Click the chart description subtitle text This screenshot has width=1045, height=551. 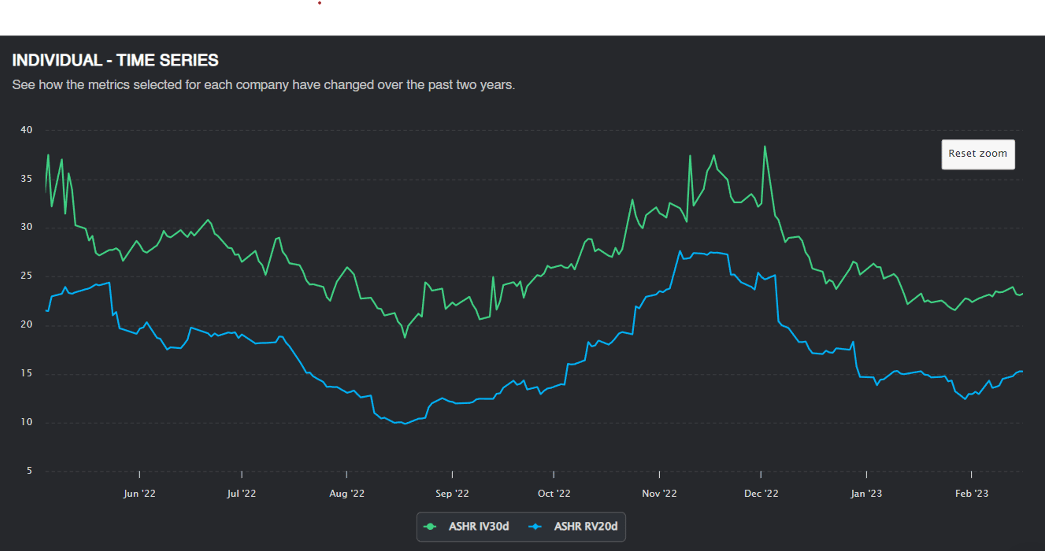(x=263, y=85)
